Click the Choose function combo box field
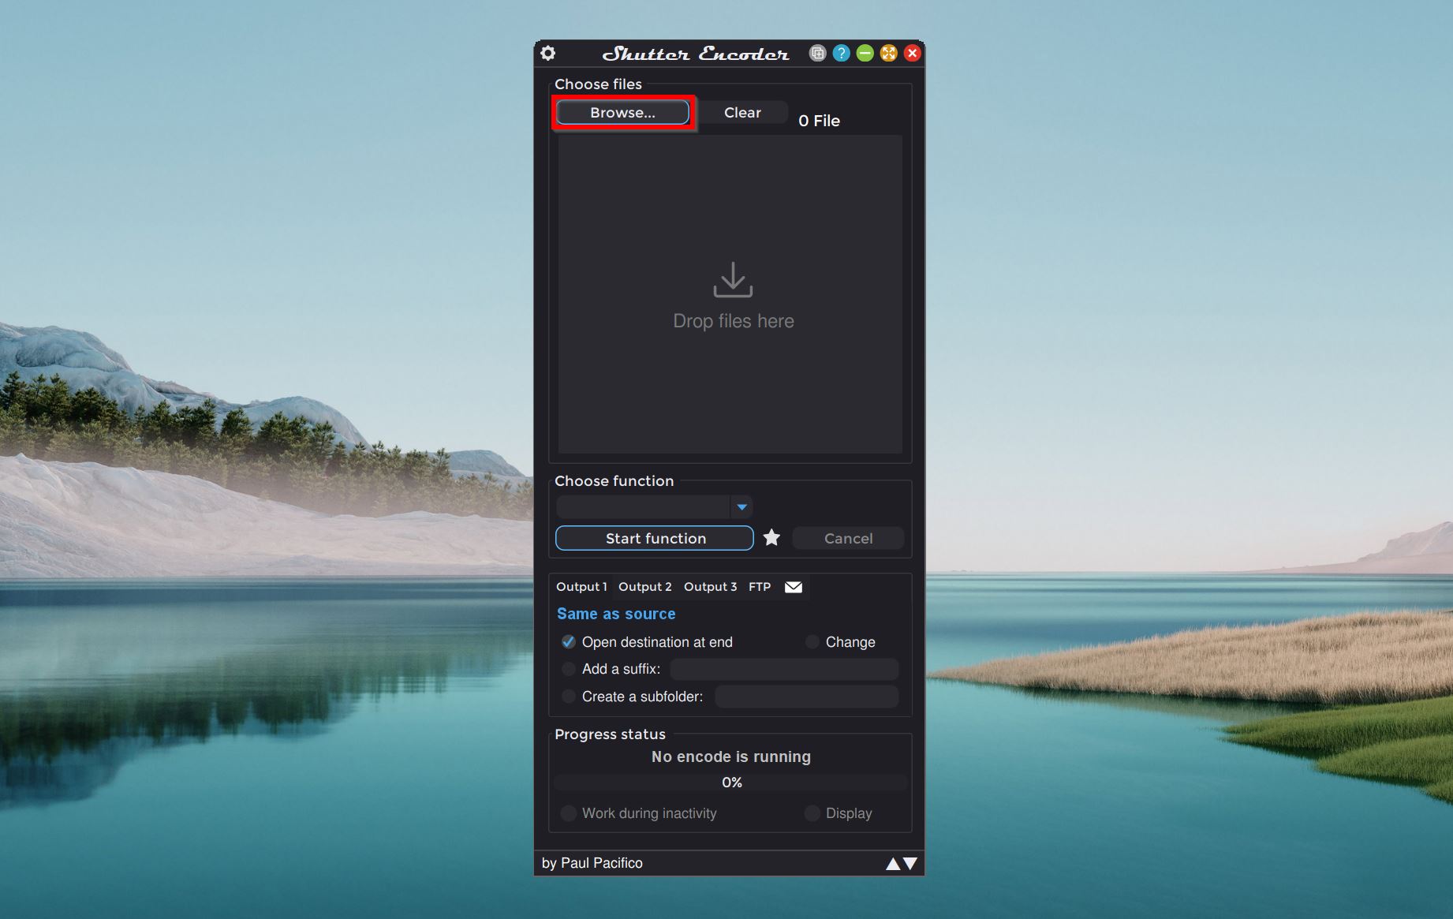Image resolution: width=1453 pixels, height=919 pixels. coord(644,506)
